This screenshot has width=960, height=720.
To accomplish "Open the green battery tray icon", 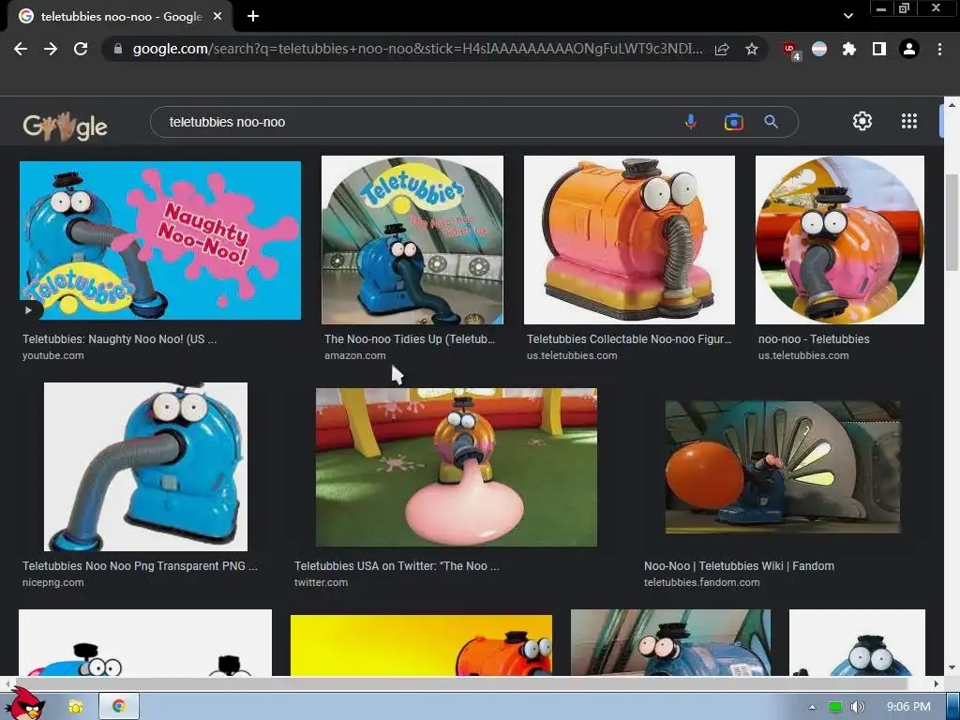I will point(835,707).
